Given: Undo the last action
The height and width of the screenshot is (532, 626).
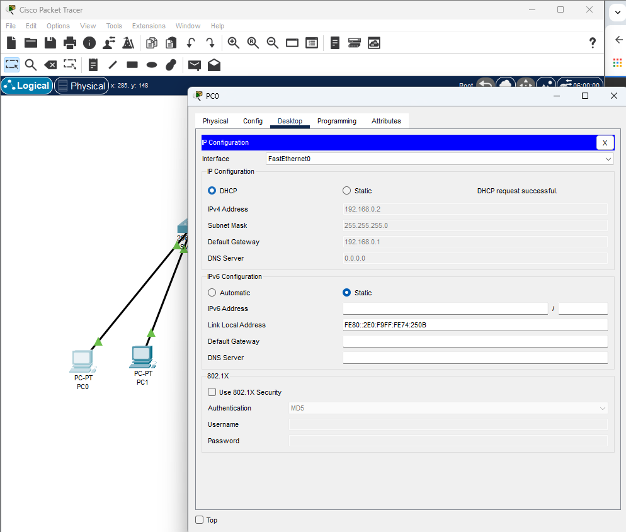Looking at the screenshot, I should click(191, 43).
